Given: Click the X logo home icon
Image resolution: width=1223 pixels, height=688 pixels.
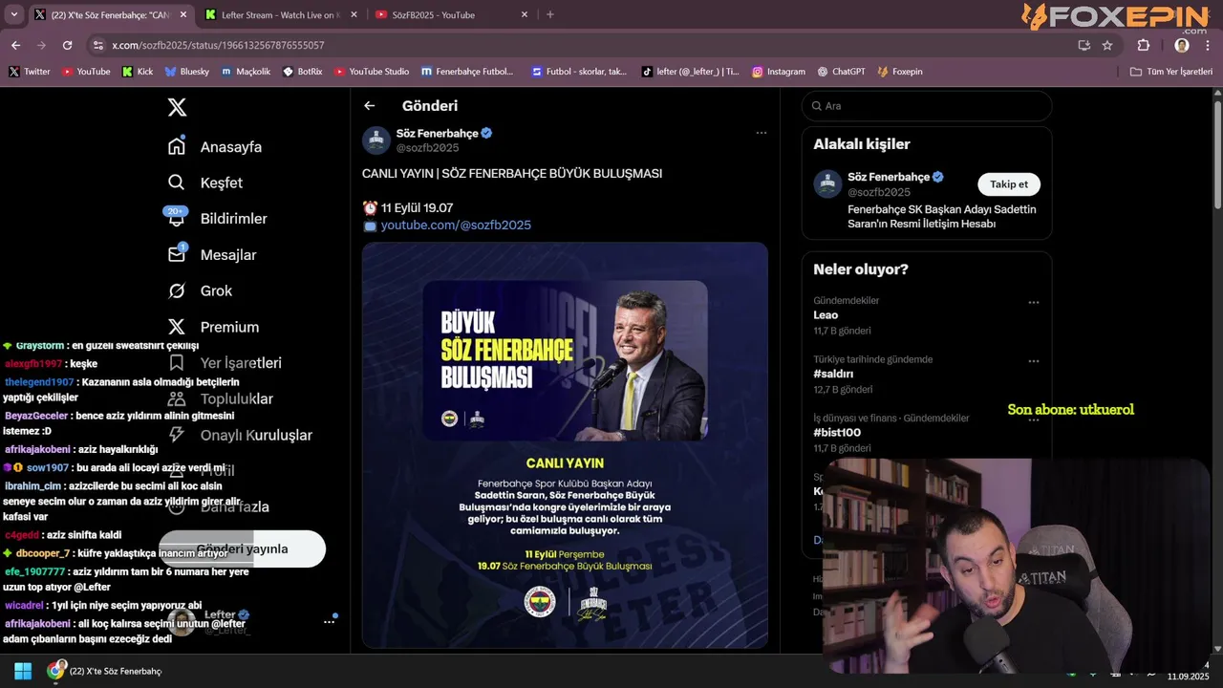Looking at the screenshot, I should tap(177, 107).
